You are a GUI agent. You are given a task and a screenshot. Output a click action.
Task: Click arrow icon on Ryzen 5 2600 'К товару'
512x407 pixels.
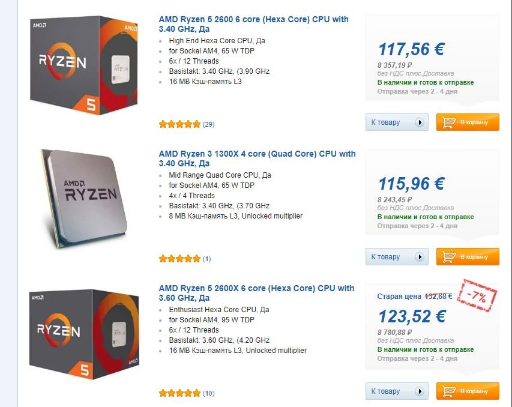[420, 122]
